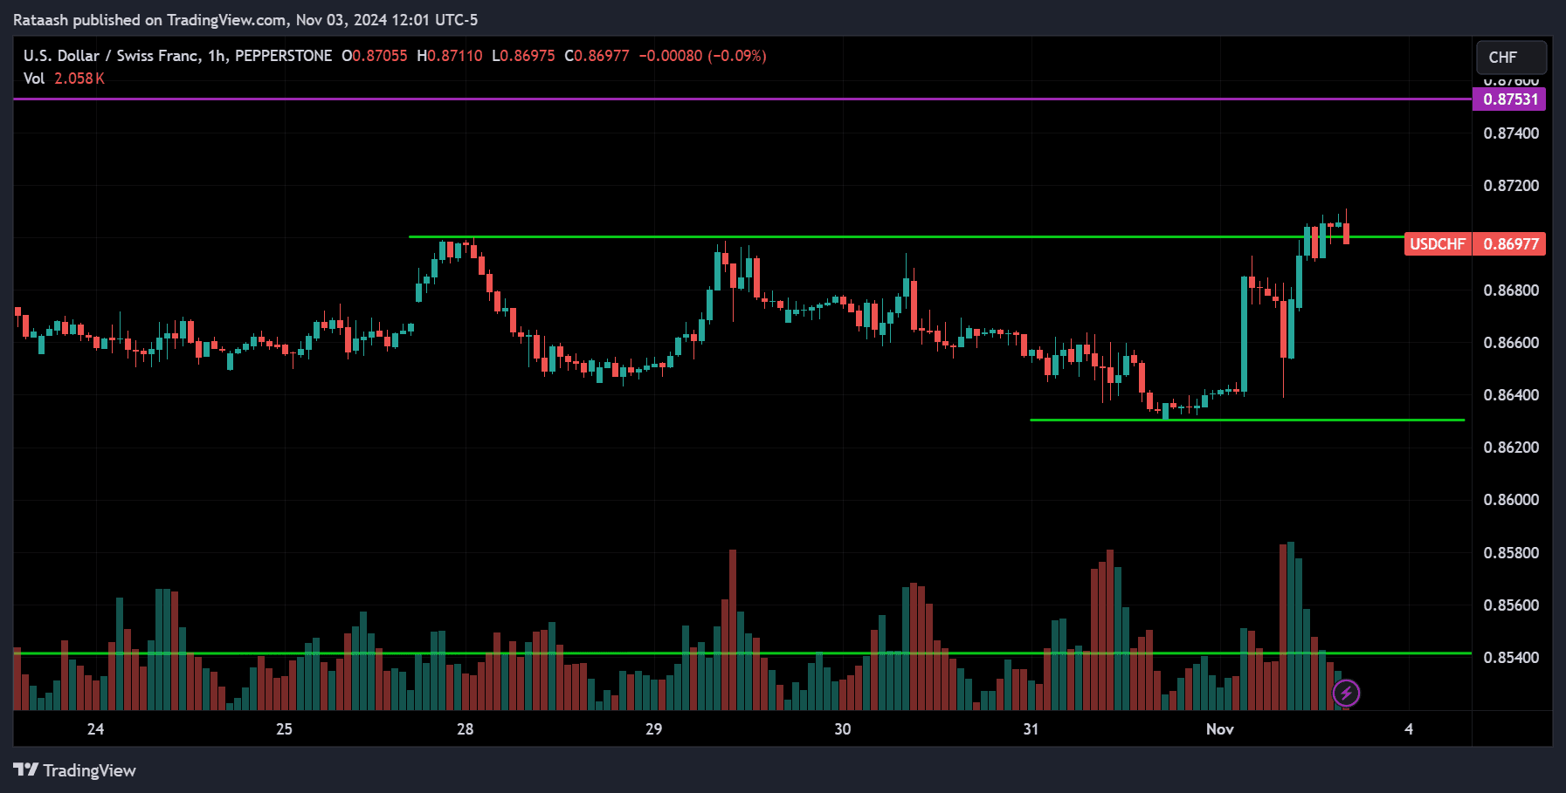Image resolution: width=1566 pixels, height=793 pixels.
Task: Click the H0.87110 high value
Action: click(x=450, y=56)
